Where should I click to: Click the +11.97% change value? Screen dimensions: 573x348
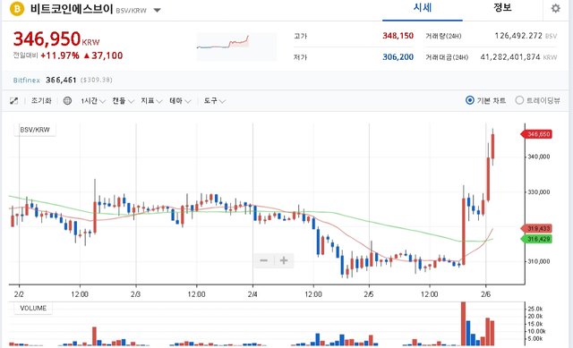point(60,55)
